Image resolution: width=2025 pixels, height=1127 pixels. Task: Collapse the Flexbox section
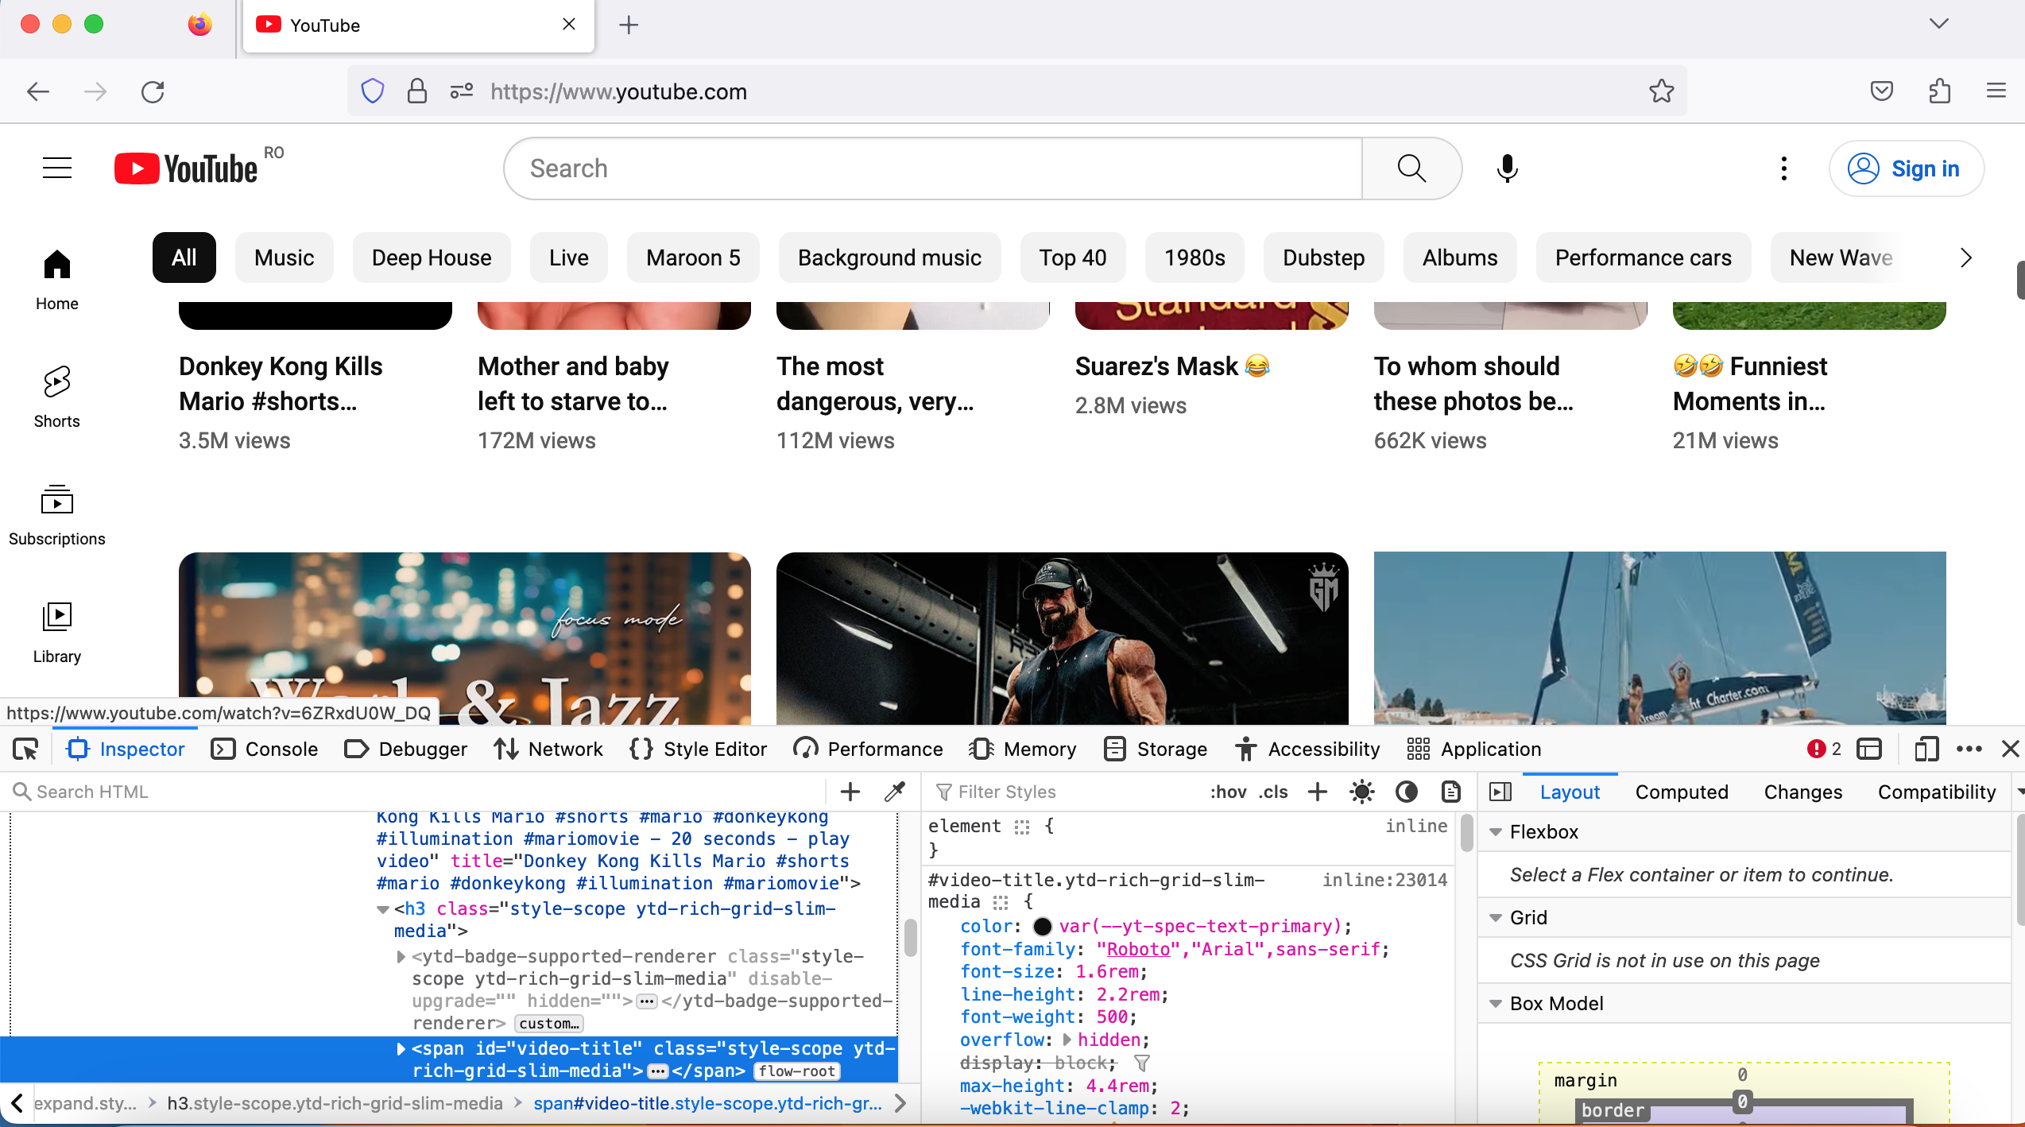[1496, 832]
